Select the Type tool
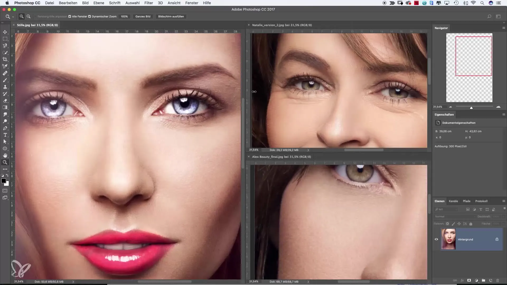 point(5,135)
